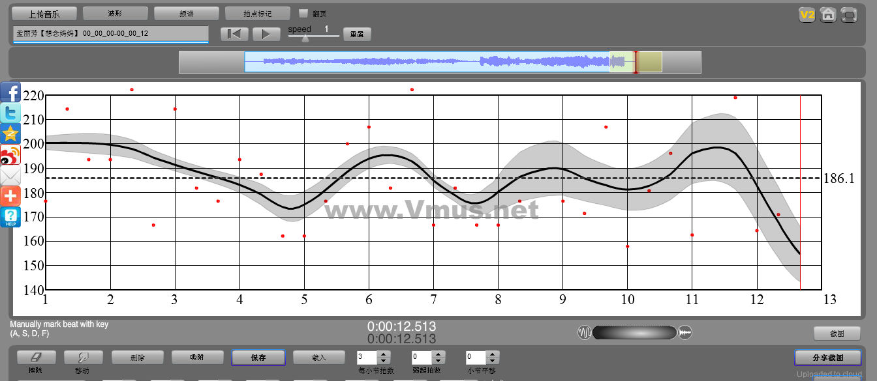This screenshot has height=381, width=877.
Task: Click the Facebook share icon
Action: [x=10, y=92]
